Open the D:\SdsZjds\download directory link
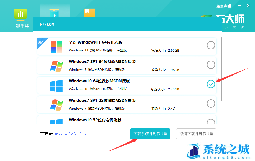 click(x=71, y=134)
